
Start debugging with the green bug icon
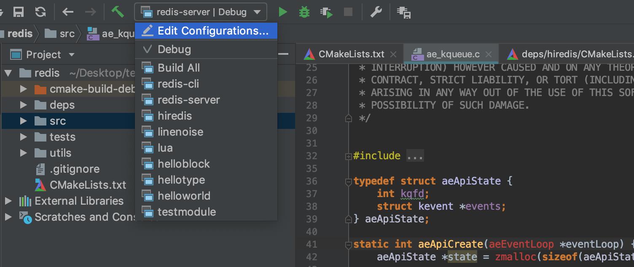(x=304, y=12)
